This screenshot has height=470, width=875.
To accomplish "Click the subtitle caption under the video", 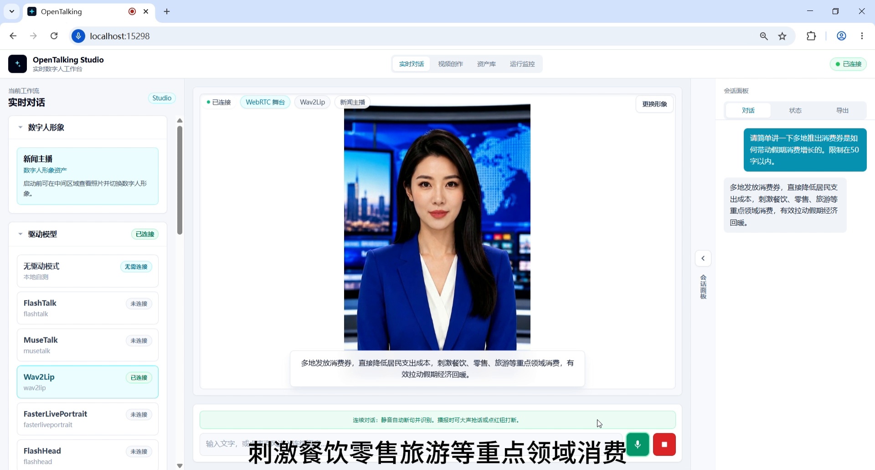I will click(x=437, y=369).
